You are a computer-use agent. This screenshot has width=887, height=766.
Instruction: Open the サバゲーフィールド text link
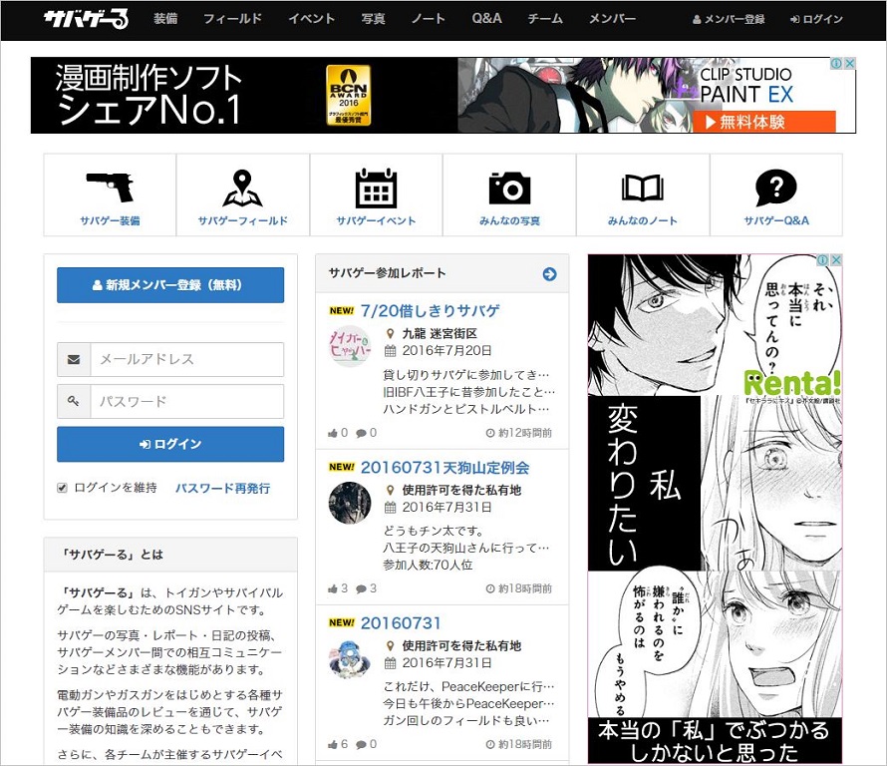click(243, 220)
